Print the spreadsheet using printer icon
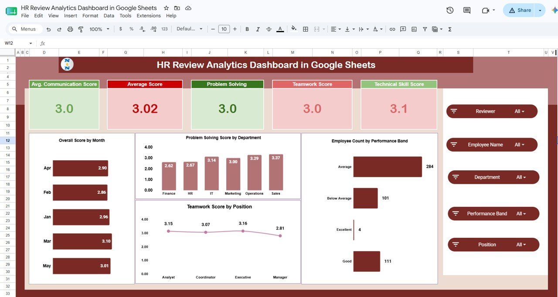Viewport: 558px width, 297px height. (x=70, y=29)
